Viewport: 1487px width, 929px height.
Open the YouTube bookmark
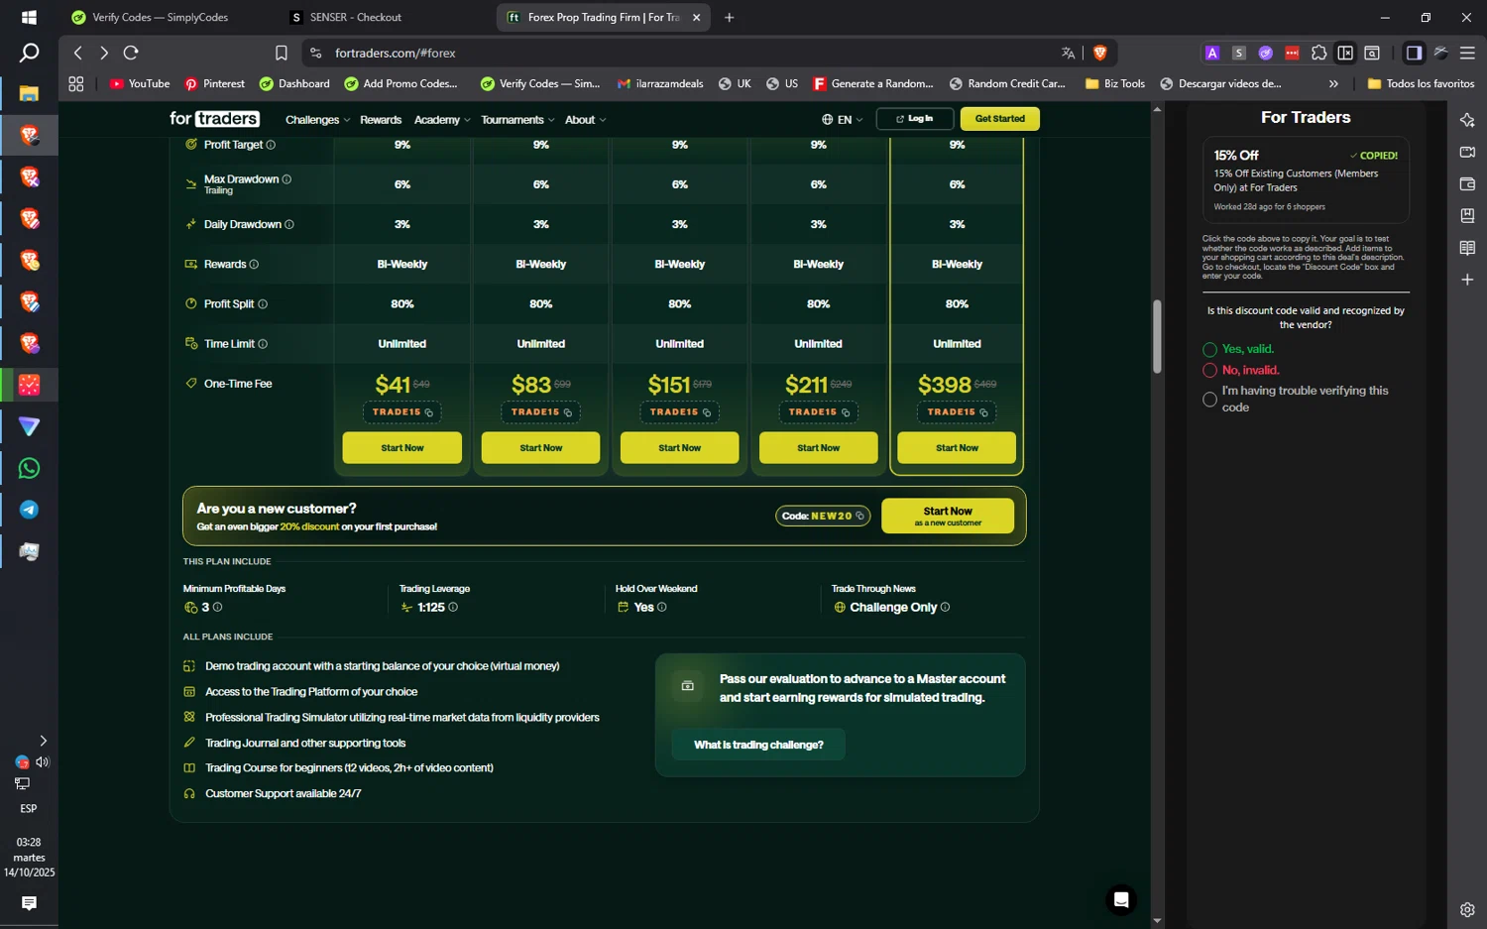pos(140,84)
